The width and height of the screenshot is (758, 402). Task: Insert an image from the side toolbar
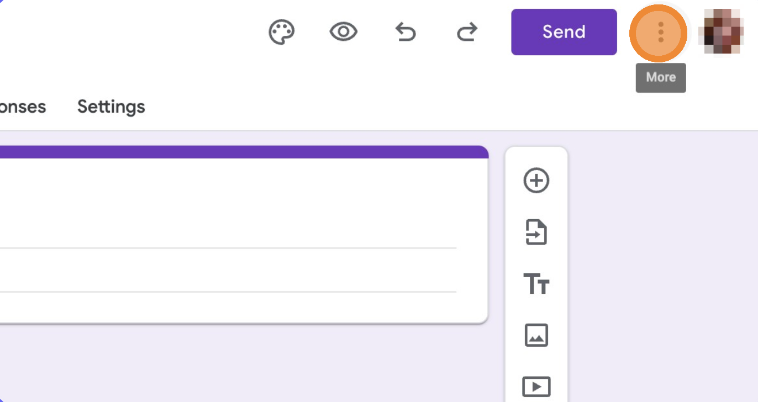point(536,335)
